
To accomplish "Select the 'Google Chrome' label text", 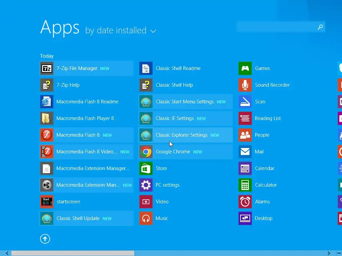I will coord(173,152).
